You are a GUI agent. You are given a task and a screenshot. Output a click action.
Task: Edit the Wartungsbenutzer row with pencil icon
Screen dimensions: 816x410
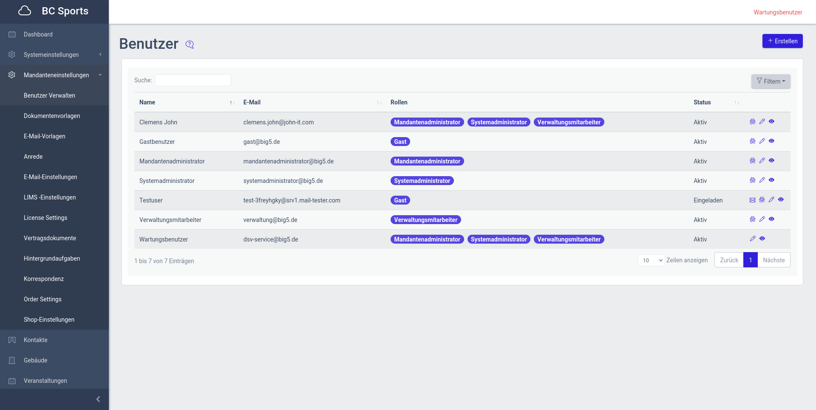click(752, 239)
